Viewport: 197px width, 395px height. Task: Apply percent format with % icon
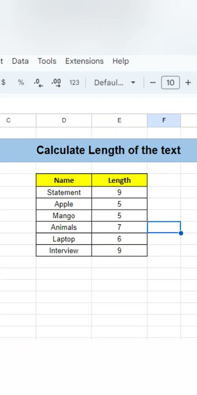(21, 82)
